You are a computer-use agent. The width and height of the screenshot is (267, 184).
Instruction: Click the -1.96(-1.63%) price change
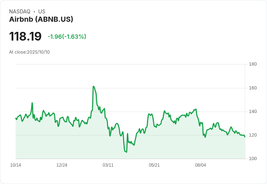pyautogui.click(x=67, y=37)
